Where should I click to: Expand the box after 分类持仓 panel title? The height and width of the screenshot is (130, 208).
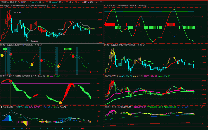pyautogui.click(x=42, y=76)
